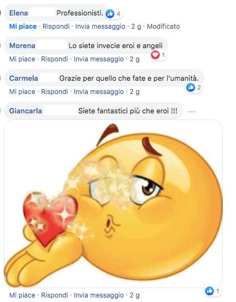Send message to Morena via Invia messaggio
This screenshot has height=302, width=236.
click(99, 59)
